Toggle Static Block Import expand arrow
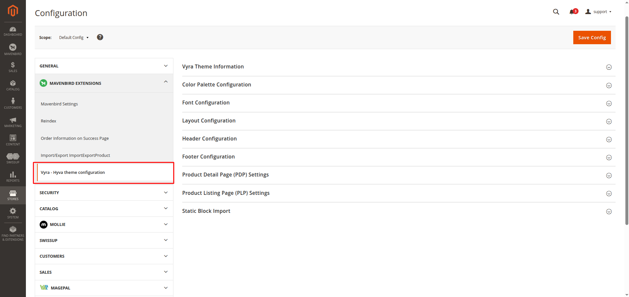Viewport: 629px width, 297px height. tap(609, 212)
